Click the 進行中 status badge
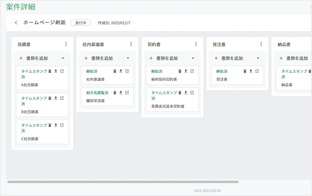312x196 pixels. pos(81,23)
